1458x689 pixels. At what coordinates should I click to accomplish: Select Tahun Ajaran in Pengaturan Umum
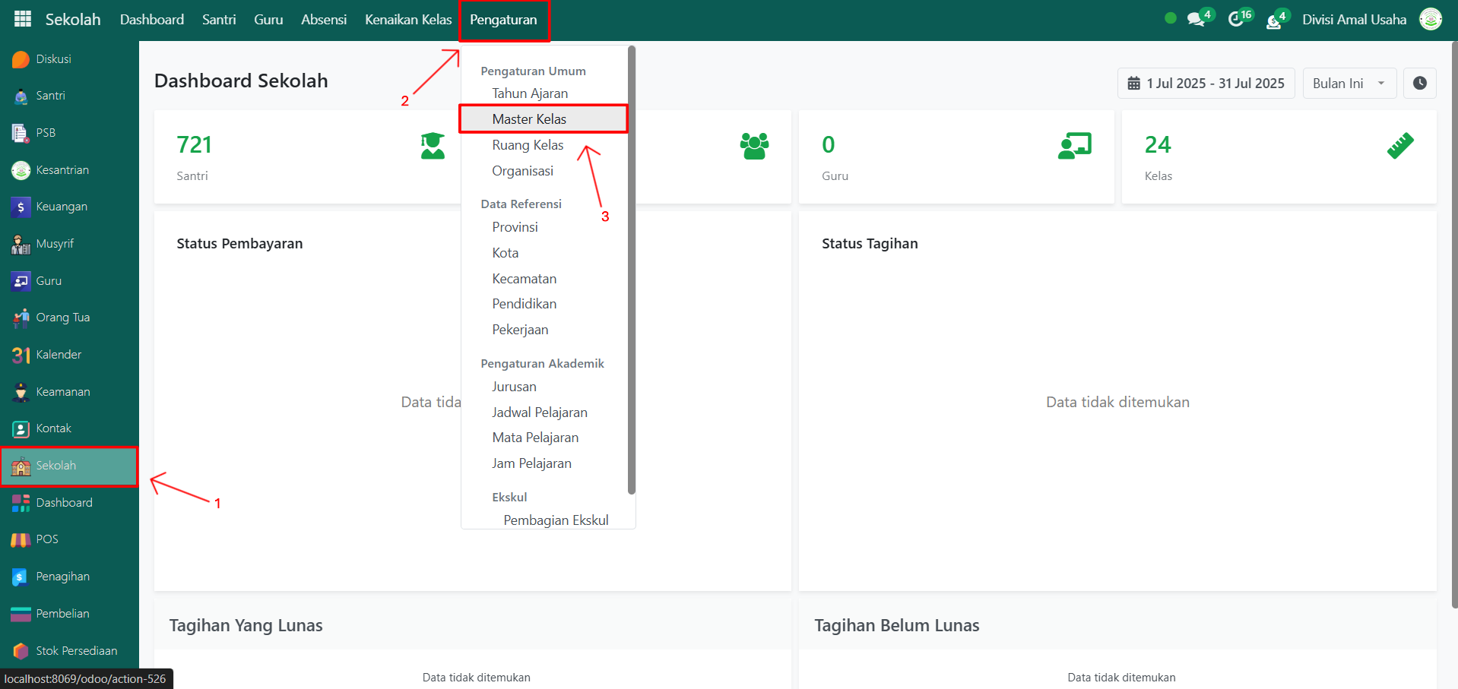coord(529,93)
